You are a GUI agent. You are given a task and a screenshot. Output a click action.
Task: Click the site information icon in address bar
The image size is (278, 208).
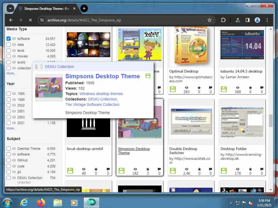[42, 20]
